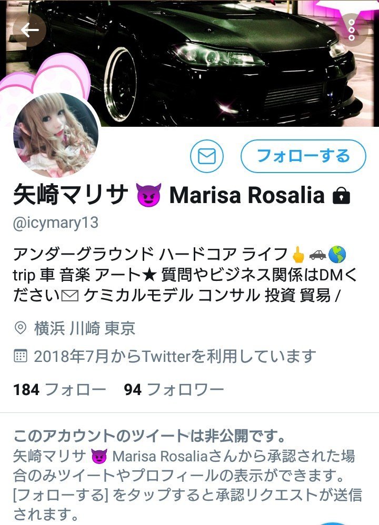Tap the display name 矢崎マリサ
Screen dimensions: 379x525
pos(71,195)
